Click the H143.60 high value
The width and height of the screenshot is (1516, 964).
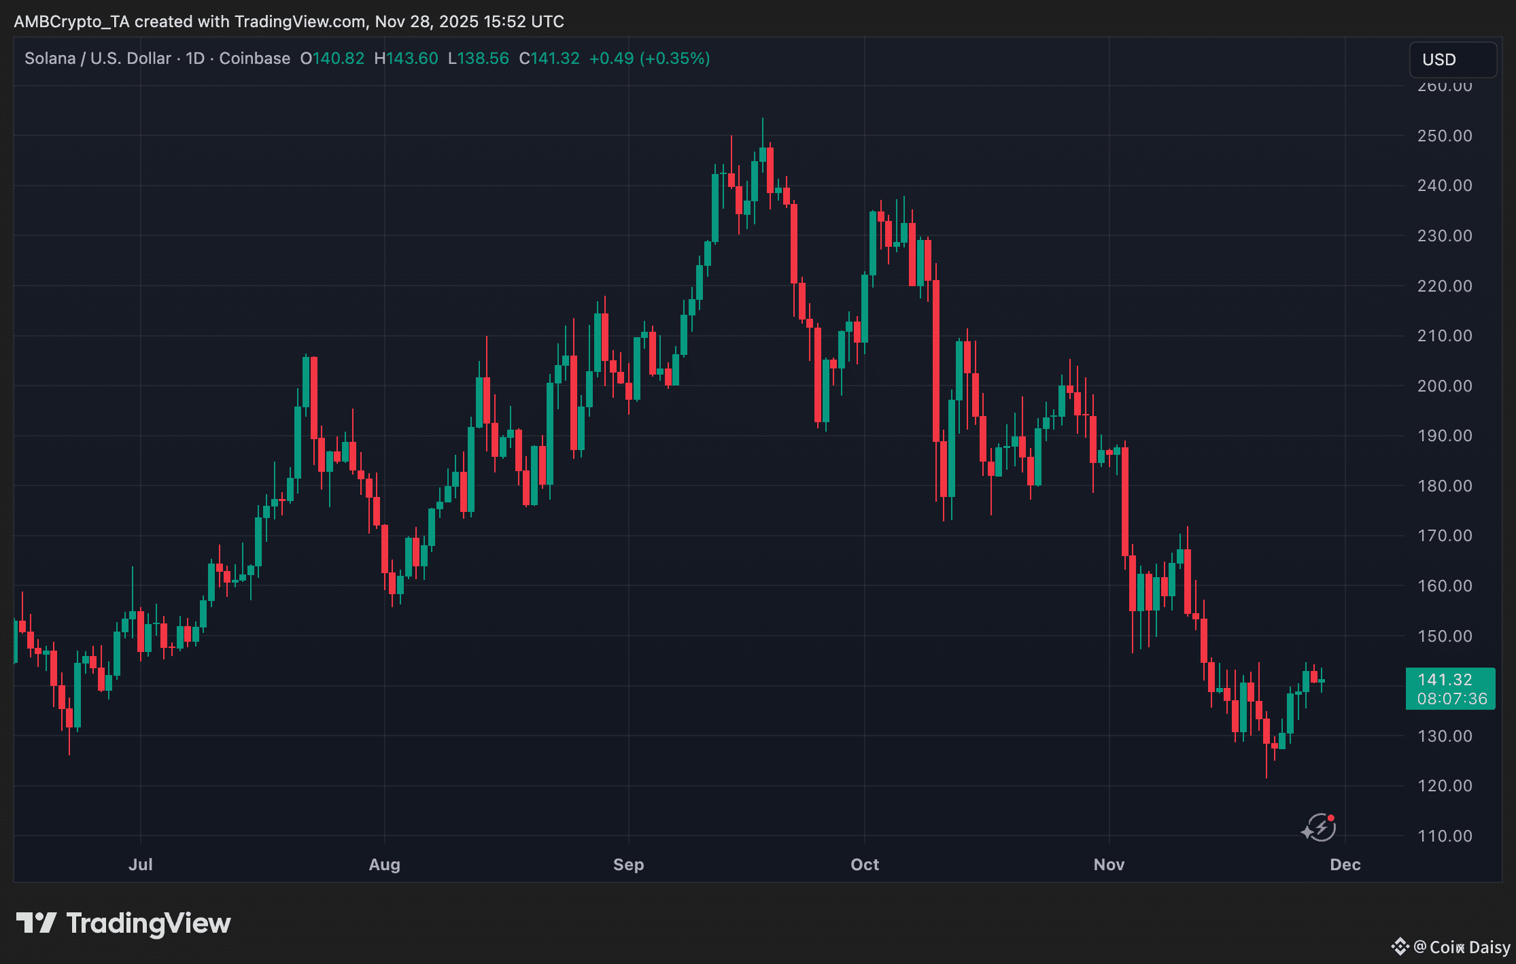pos(406,58)
